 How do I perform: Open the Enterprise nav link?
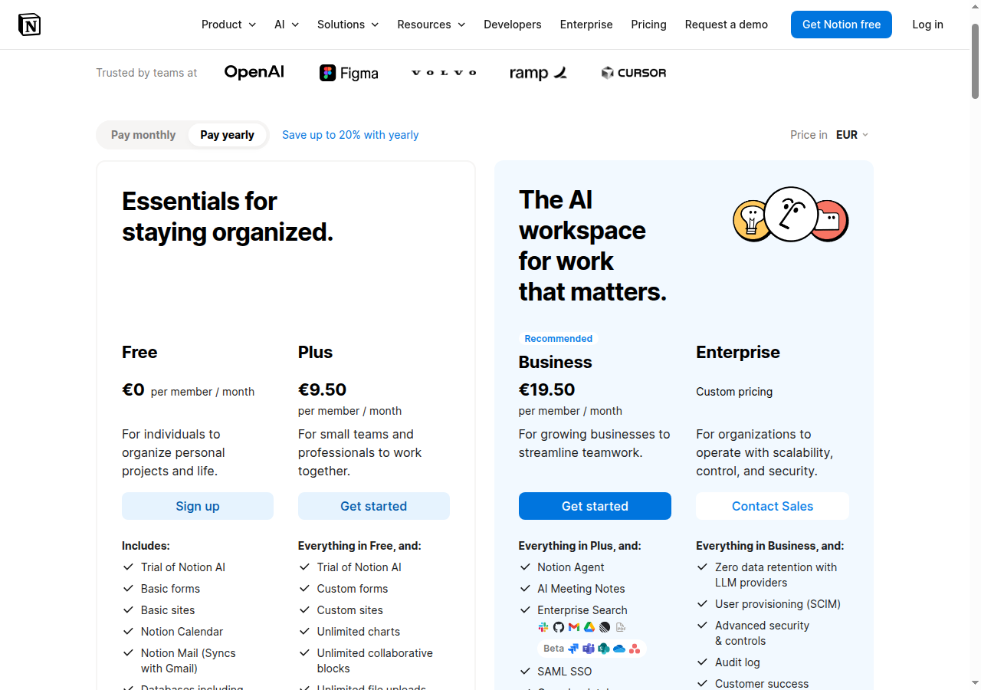tap(586, 25)
